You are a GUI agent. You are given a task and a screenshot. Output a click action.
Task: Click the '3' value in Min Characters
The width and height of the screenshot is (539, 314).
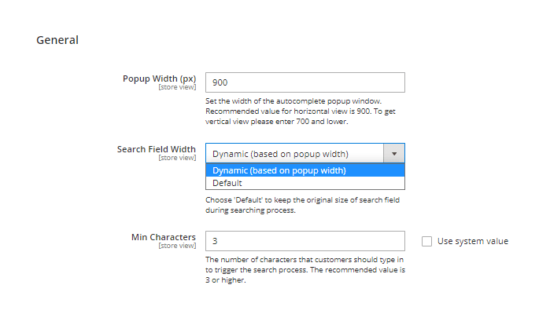pyautogui.click(x=215, y=241)
